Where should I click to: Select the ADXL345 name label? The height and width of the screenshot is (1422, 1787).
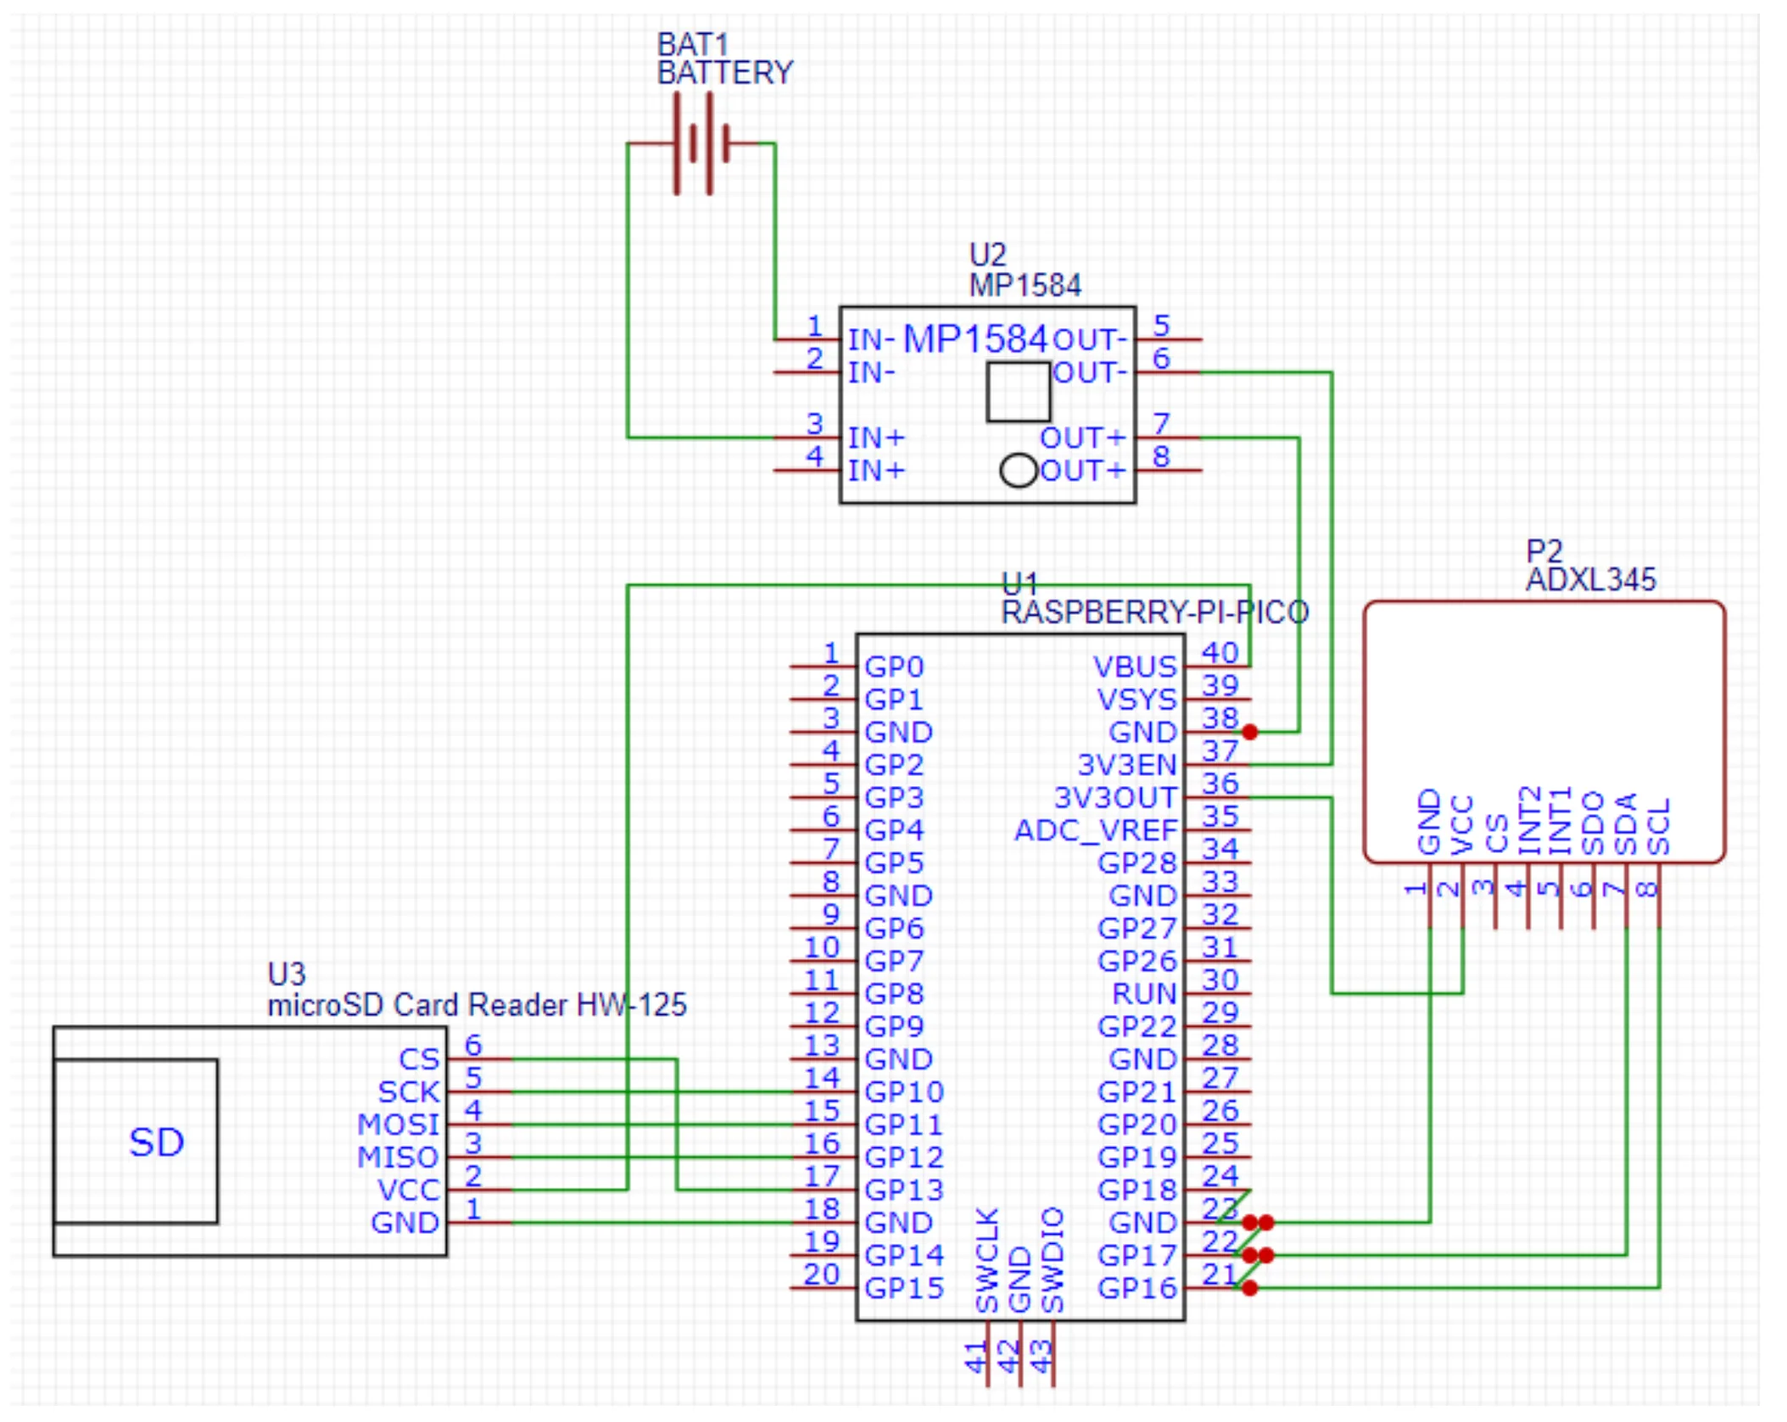tap(1590, 580)
